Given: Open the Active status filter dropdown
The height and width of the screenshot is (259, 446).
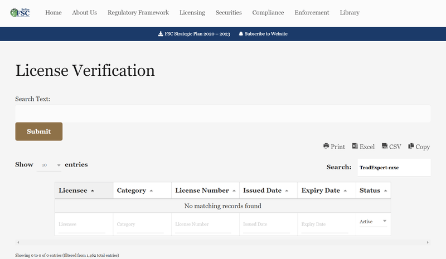Looking at the screenshot, I should (x=373, y=222).
